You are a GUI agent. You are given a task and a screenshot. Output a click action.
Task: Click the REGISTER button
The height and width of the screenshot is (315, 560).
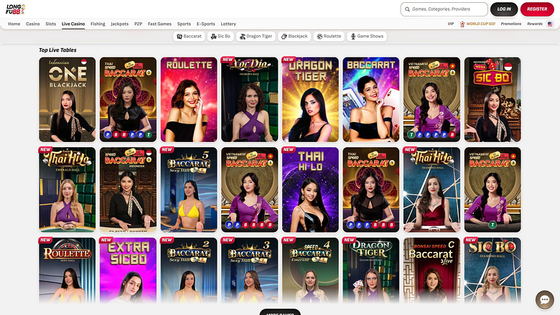pos(537,9)
